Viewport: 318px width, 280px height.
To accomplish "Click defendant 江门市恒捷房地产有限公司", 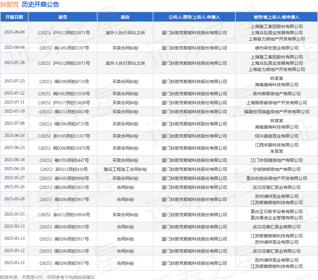I will [x=277, y=160].
